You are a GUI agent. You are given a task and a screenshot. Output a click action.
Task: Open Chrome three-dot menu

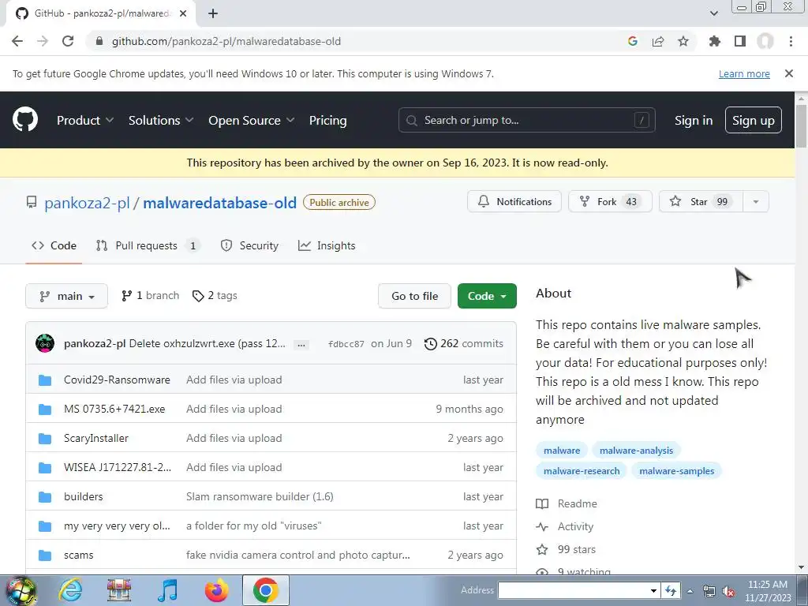pos(791,41)
